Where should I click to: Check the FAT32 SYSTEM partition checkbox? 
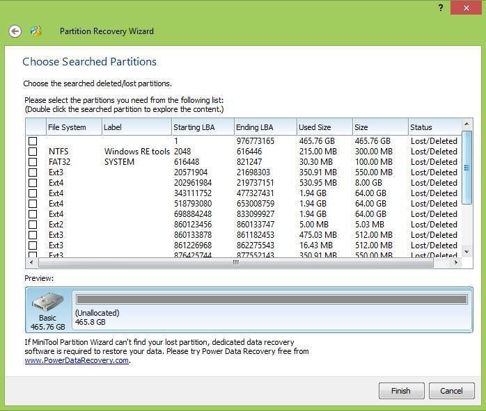coord(33,162)
